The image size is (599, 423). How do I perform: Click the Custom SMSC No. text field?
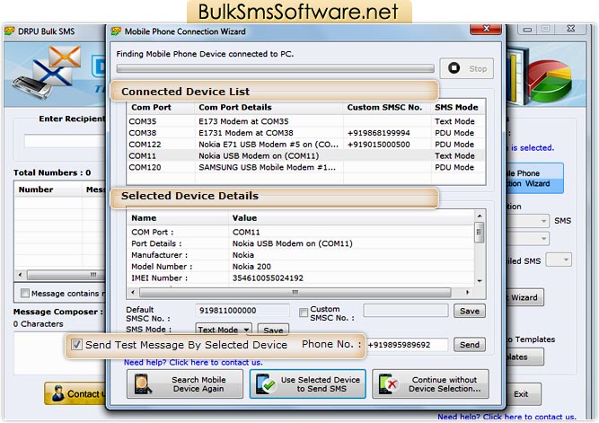click(x=406, y=311)
